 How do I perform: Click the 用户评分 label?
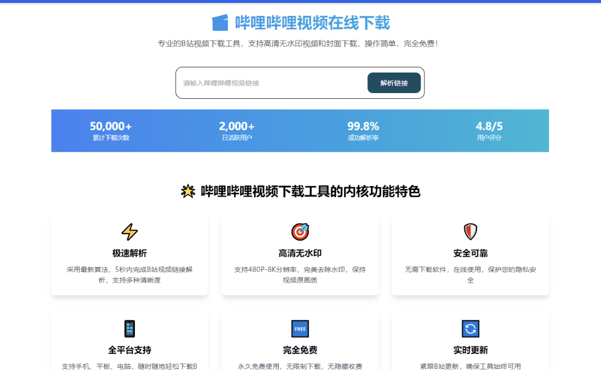coord(489,138)
